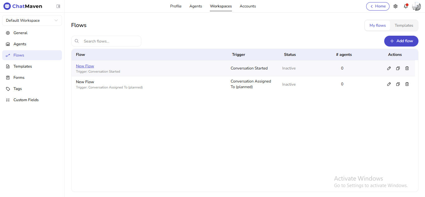
Task: Click the Home button
Action: point(378,6)
